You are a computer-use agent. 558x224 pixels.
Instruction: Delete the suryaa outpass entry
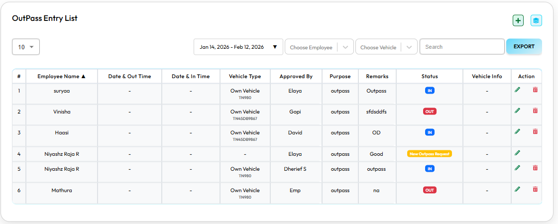535,90
